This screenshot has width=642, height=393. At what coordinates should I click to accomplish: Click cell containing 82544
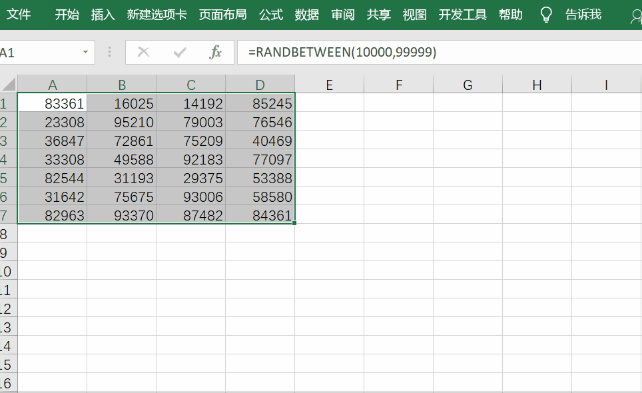click(53, 178)
